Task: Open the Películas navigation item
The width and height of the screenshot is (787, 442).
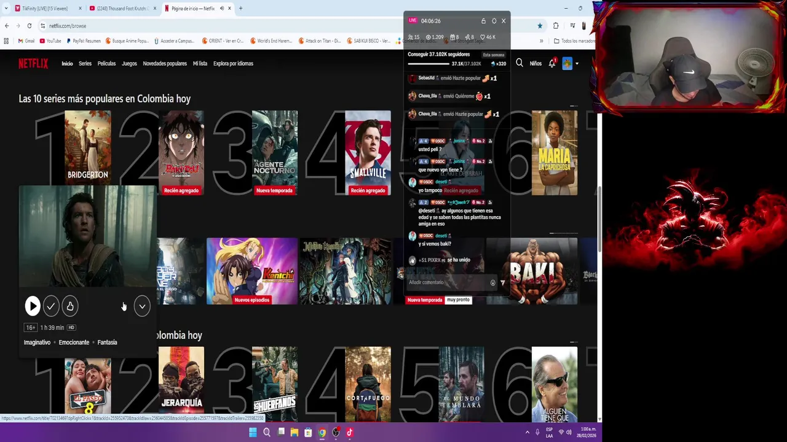Action: point(106,63)
